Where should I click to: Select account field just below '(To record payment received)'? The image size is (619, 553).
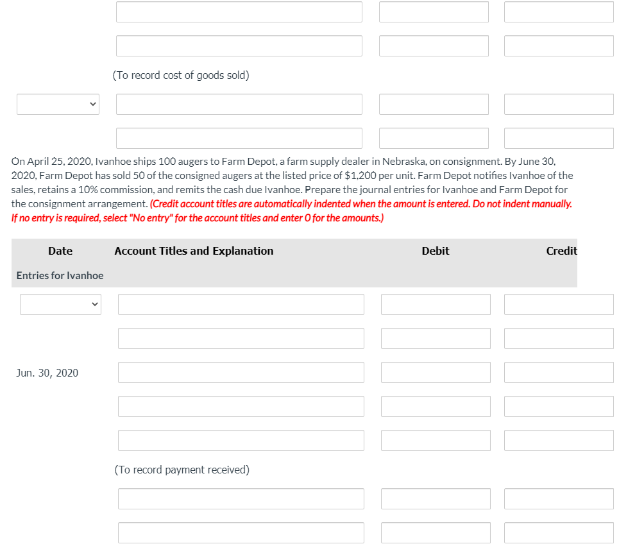pyautogui.click(x=241, y=498)
